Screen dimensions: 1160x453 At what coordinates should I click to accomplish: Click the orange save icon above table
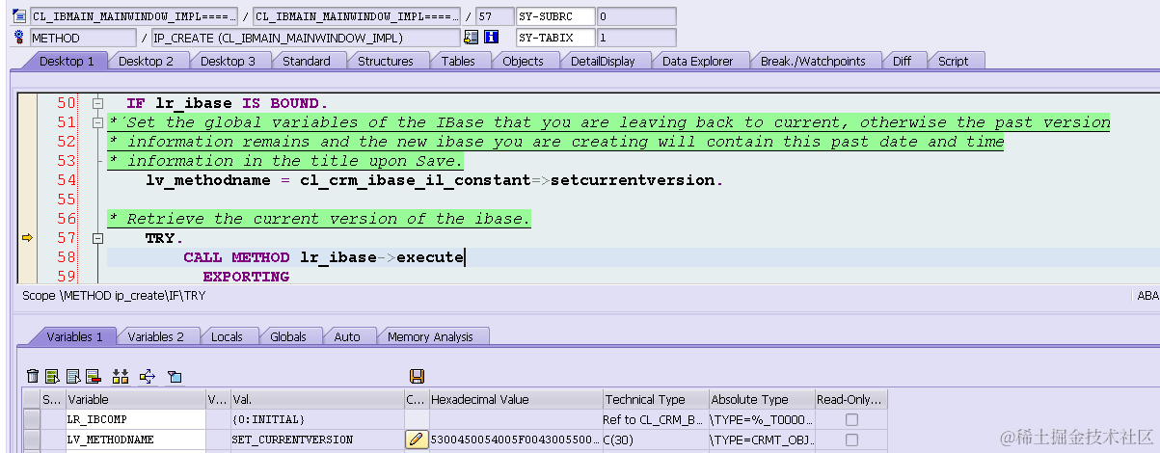click(x=417, y=376)
